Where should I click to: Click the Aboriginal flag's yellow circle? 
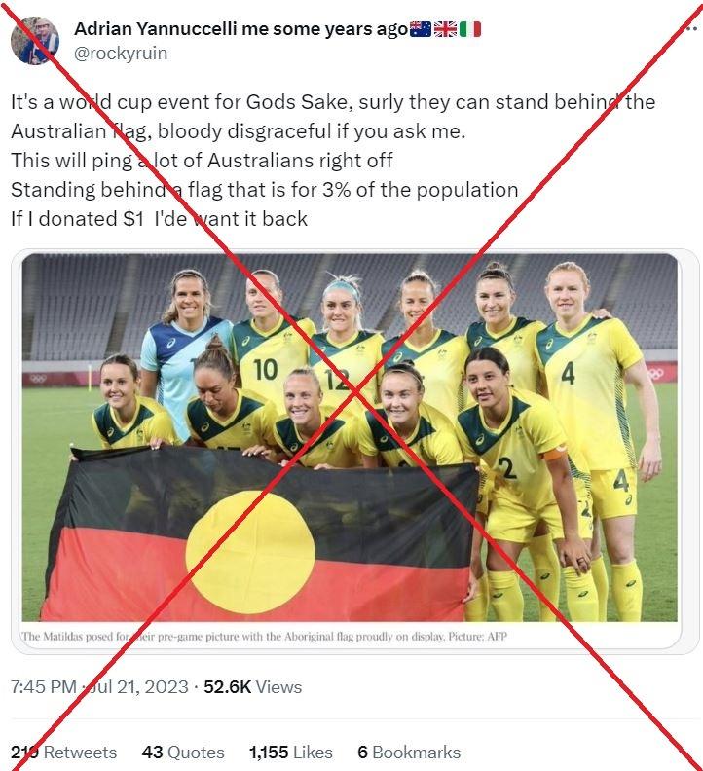click(x=250, y=545)
